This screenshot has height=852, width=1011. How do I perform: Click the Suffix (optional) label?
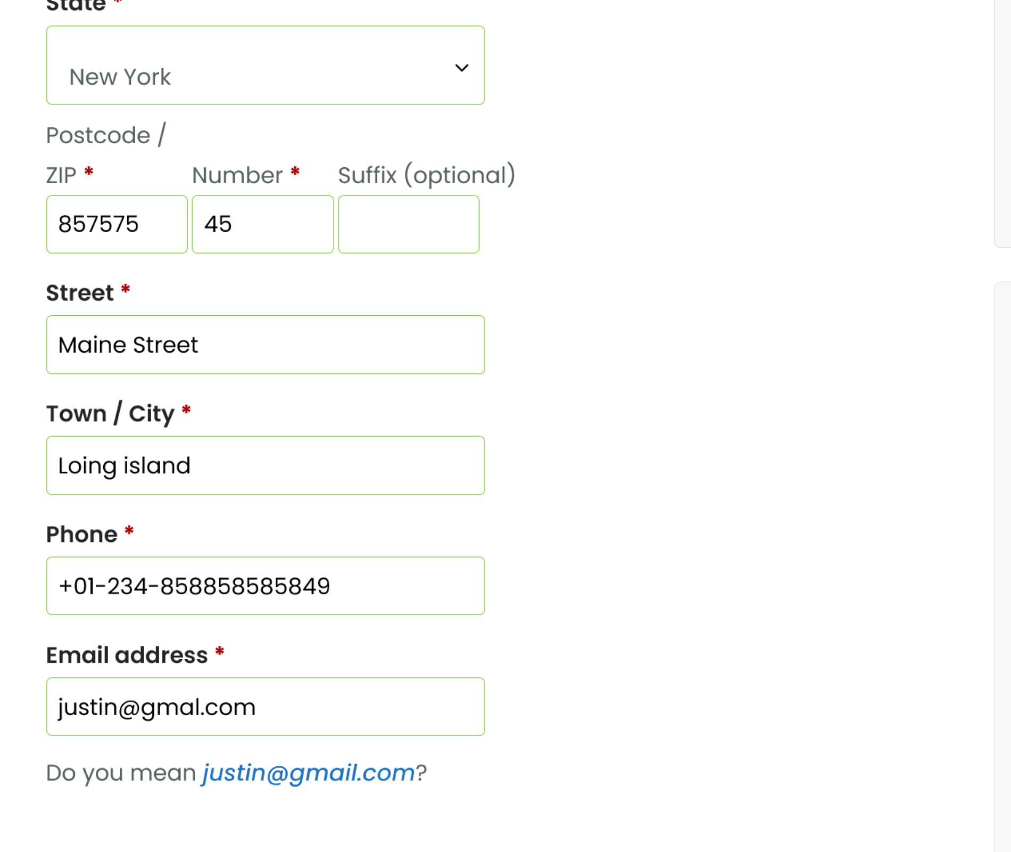point(426,175)
